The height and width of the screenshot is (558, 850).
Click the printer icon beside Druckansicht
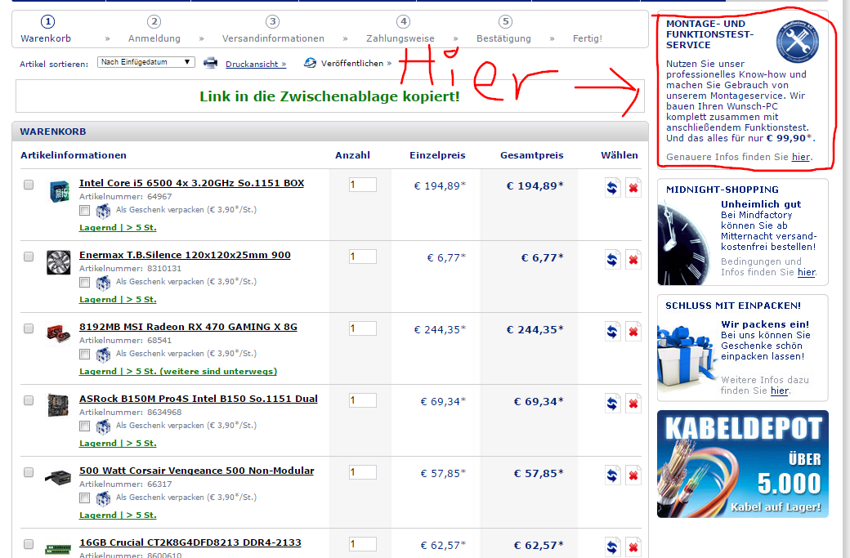click(210, 63)
